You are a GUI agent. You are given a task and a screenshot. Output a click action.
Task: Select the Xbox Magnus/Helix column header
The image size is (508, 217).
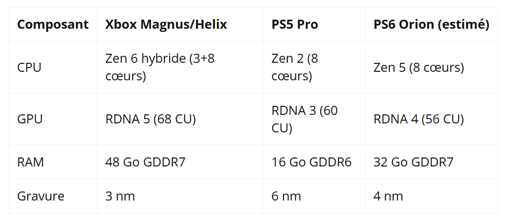pyautogui.click(x=166, y=25)
